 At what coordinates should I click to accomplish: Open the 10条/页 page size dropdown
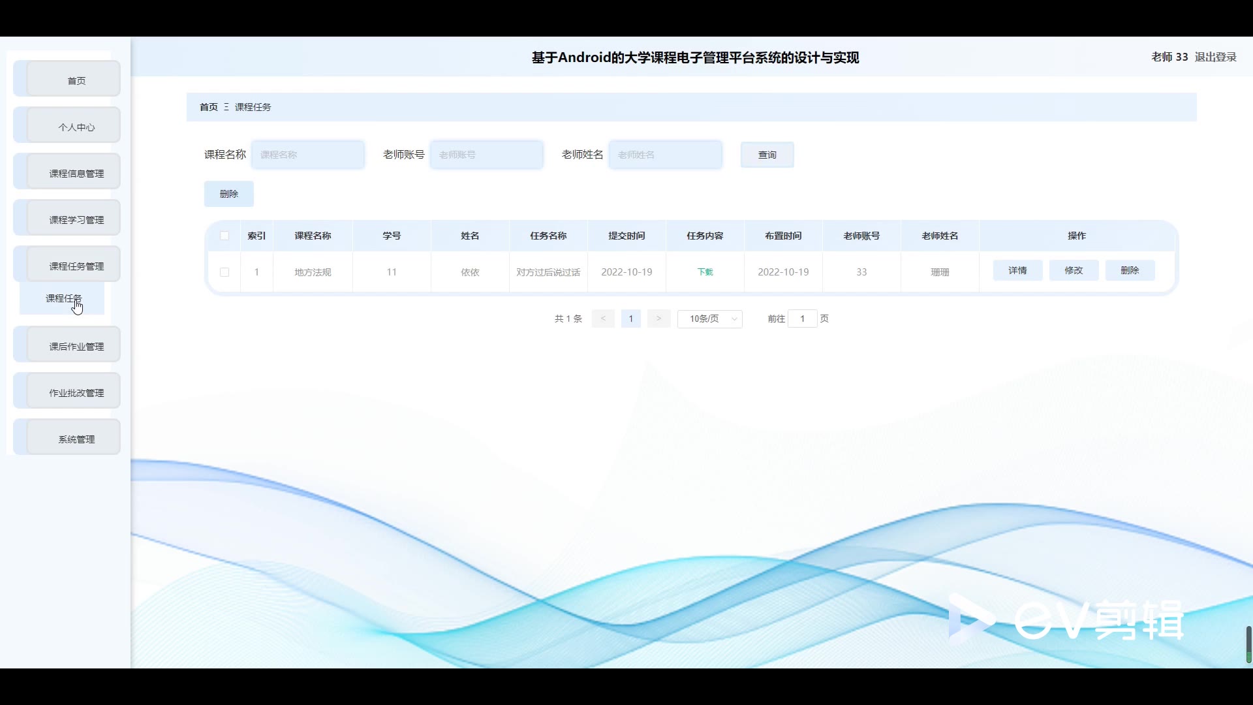[x=710, y=319]
